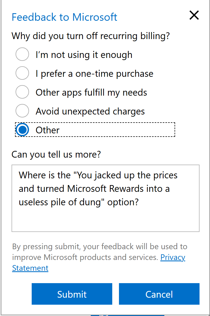
Task: Click the "Other" option label text
Action: 48,130
